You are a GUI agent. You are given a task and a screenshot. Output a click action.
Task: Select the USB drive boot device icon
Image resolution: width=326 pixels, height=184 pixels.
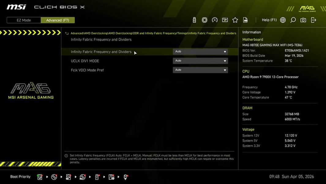(96, 177)
